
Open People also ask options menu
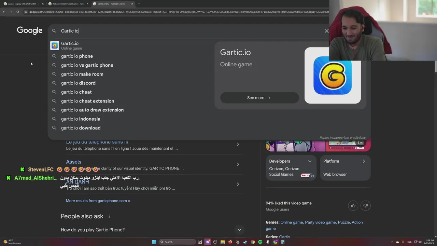pos(109,216)
